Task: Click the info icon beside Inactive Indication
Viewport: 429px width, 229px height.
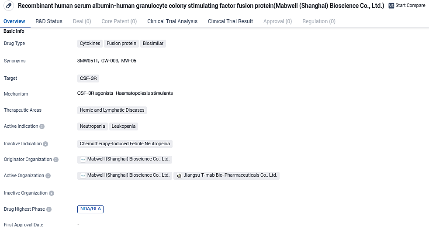Action: tap(45, 144)
